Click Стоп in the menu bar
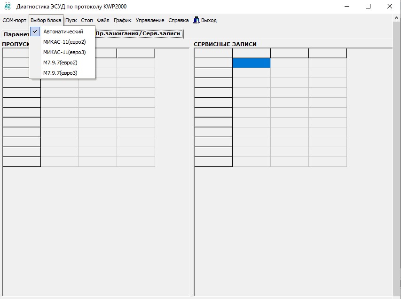Image resolution: width=401 pixels, height=299 pixels. [86, 20]
